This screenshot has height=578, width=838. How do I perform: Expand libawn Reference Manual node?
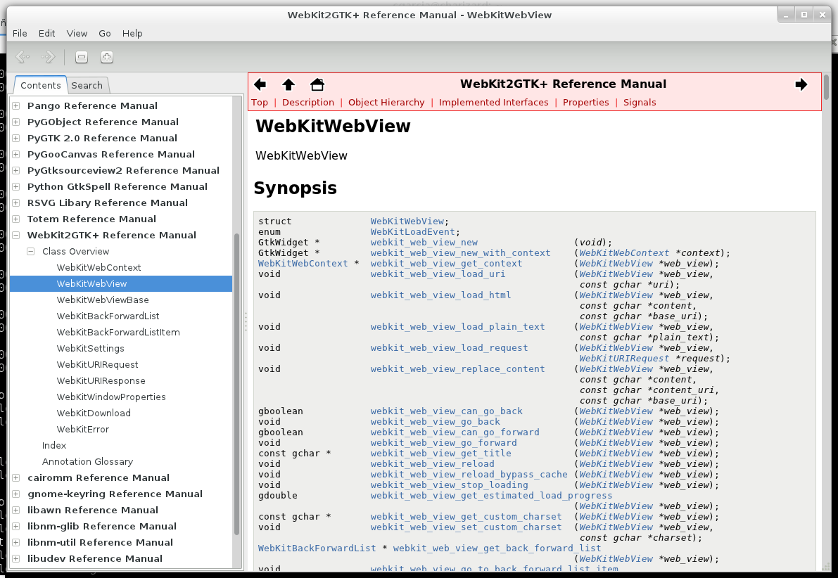tap(16, 510)
